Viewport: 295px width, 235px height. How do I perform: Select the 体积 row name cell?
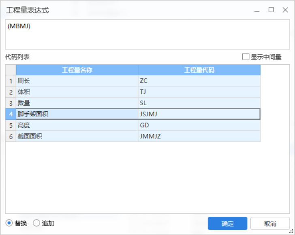[x=77, y=92]
